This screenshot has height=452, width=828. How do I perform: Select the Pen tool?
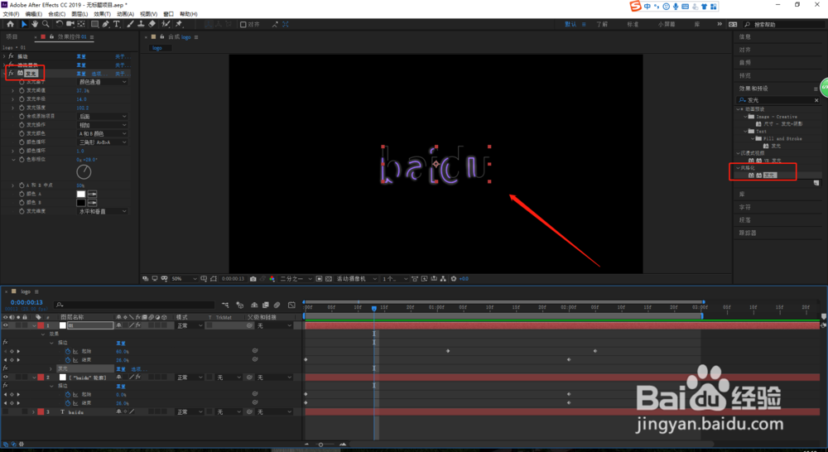[x=106, y=24]
